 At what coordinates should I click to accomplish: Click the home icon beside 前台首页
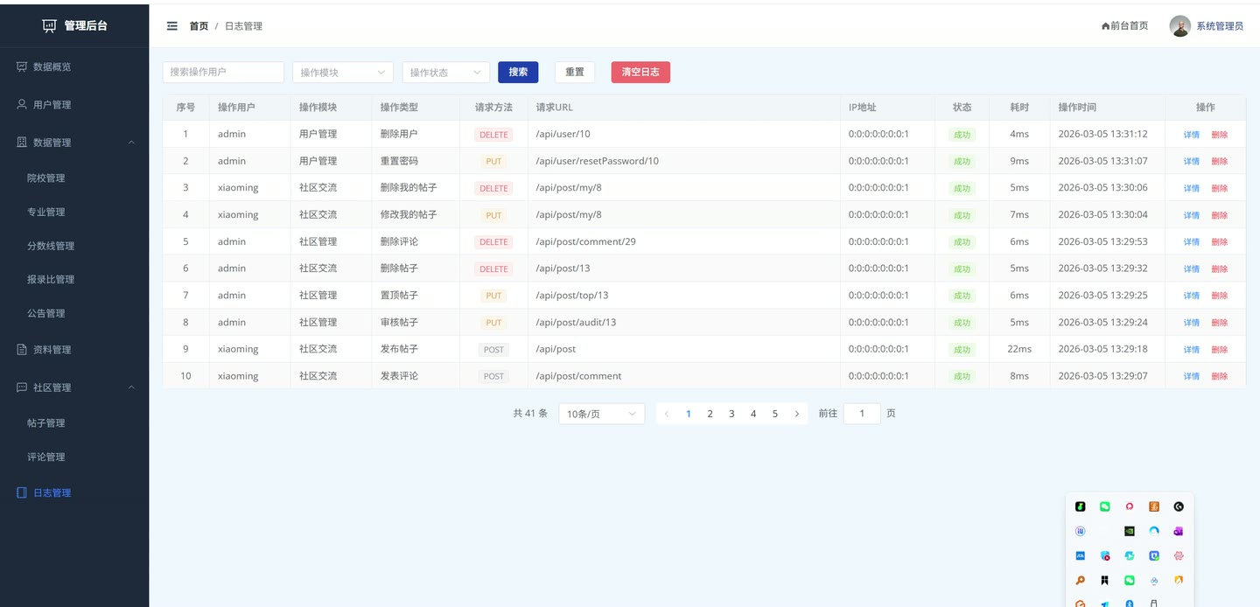1105,26
